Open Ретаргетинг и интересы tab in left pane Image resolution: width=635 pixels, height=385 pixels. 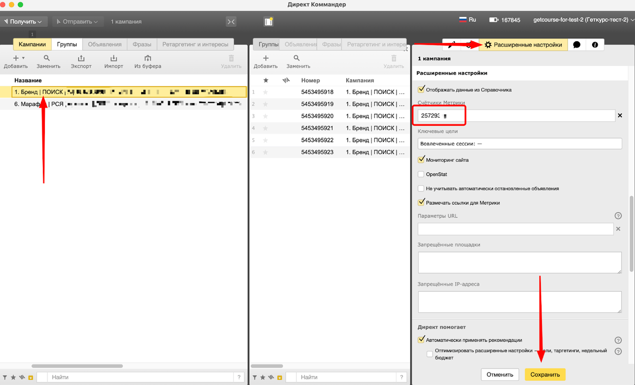click(x=195, y=44)
